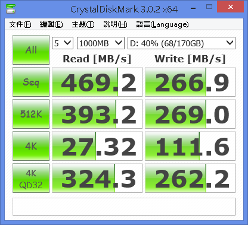Select the 4K QD32 write result 262.2
The image size is (248, 225).
tap(190, 178)
